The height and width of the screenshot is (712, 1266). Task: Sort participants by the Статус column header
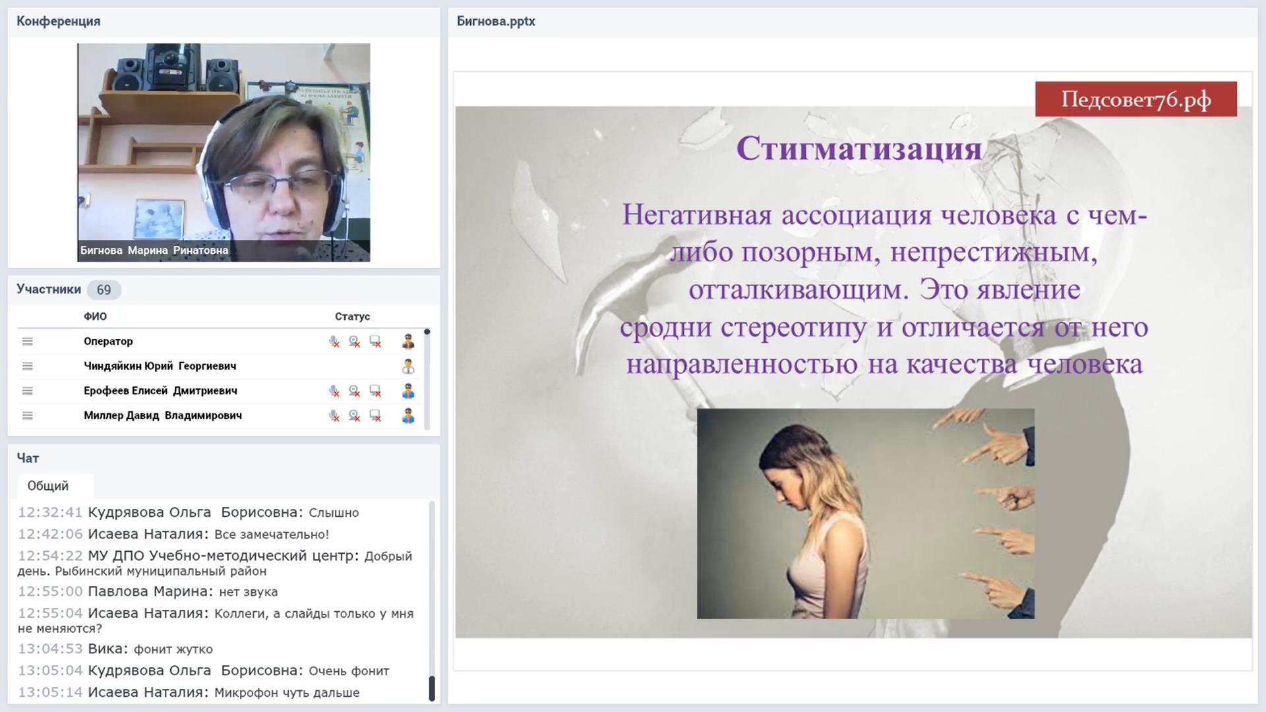352,316
